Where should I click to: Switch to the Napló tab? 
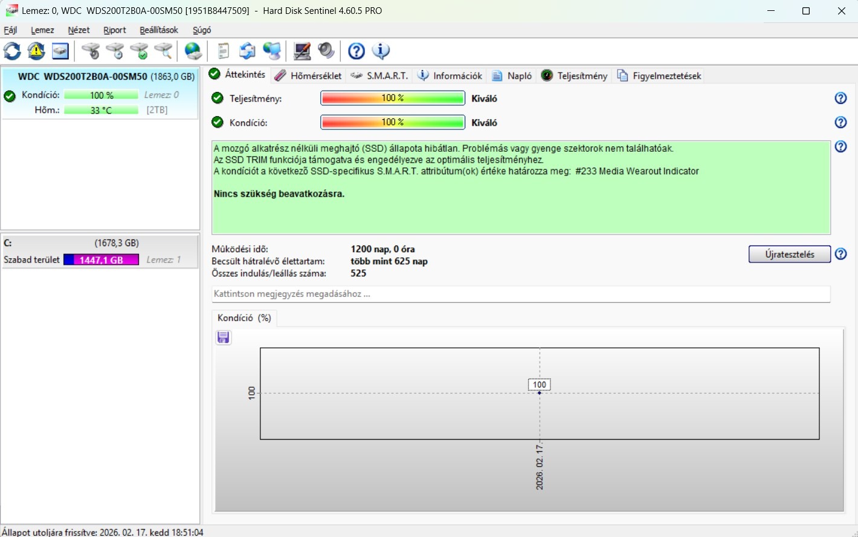(x=512, y=76)
